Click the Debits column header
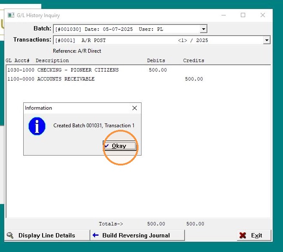Screen dimensions: 283x252 pyautogui.click(x=156, y=60)
